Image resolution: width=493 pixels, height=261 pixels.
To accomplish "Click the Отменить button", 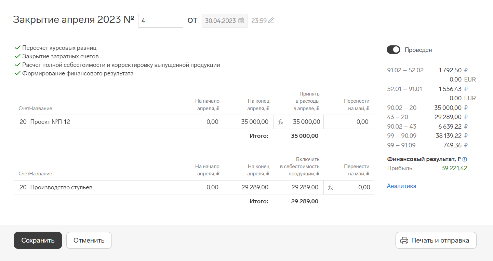I will 89,241.
